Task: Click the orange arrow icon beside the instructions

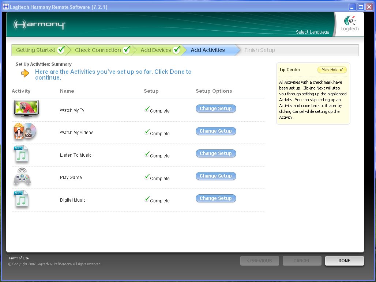Action: 25,73
